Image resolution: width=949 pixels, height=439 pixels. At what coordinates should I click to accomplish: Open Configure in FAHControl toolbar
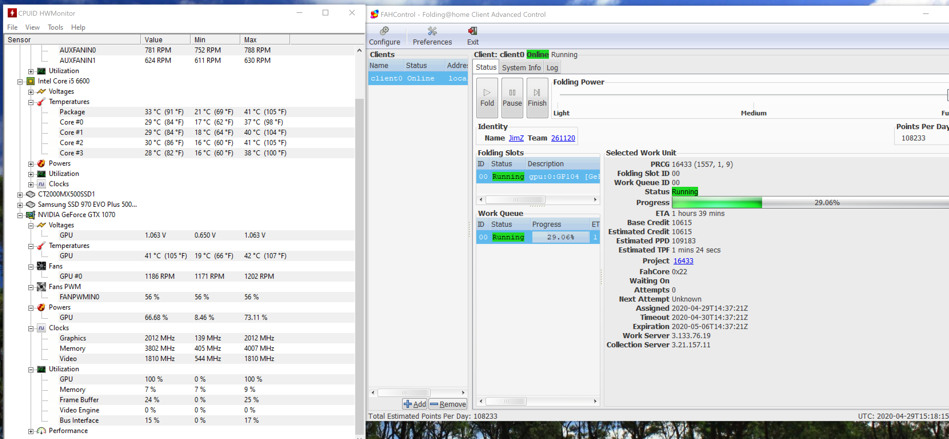(384, 36)
